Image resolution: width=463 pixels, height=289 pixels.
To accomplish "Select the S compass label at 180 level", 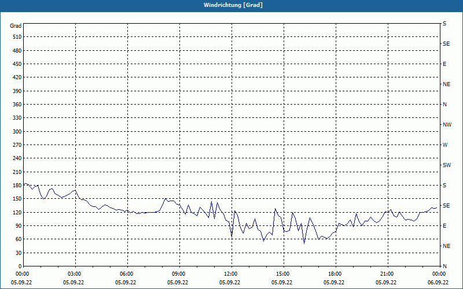I will [x=444, y=185].
